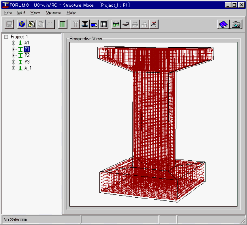Open the File menu
This screenshot has height=225, width=247.
pos(8,13)
